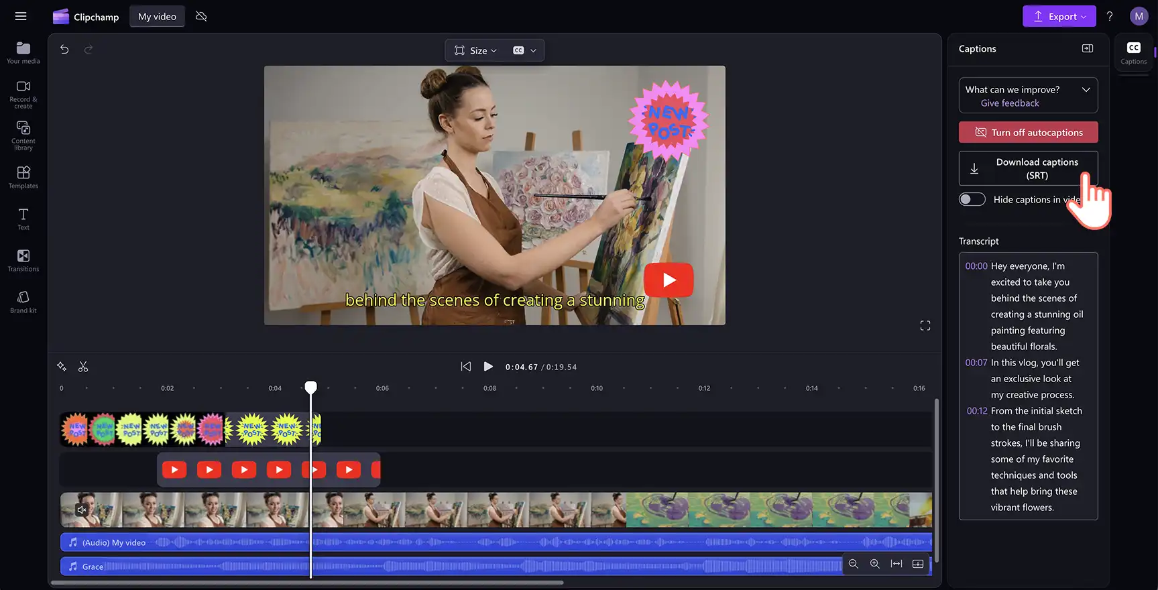Open the Your media panel
This screenshot has width=1158, height=590.
(23, 52)
